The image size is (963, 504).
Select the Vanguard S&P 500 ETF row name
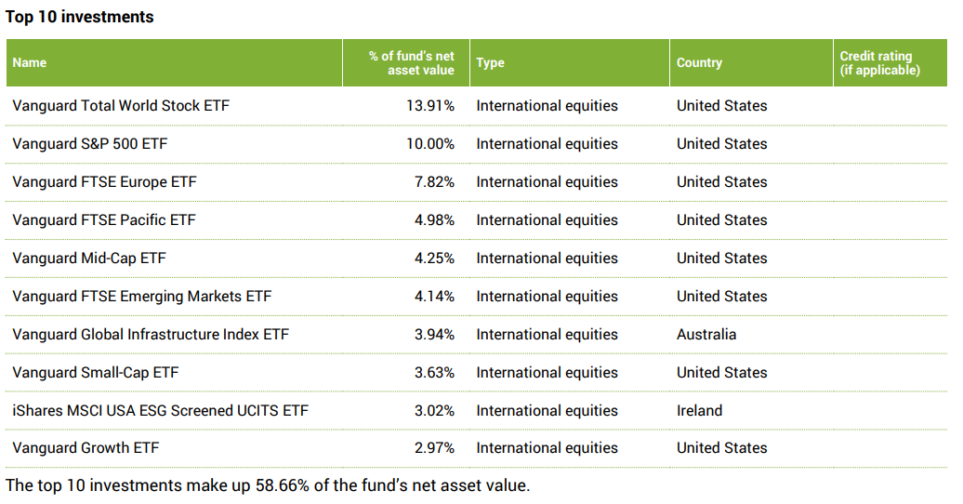coord(90,144)
